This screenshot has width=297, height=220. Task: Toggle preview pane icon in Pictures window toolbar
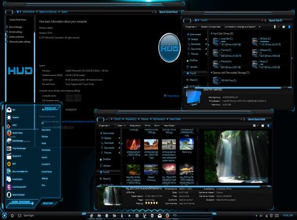[x=263, y=125]
